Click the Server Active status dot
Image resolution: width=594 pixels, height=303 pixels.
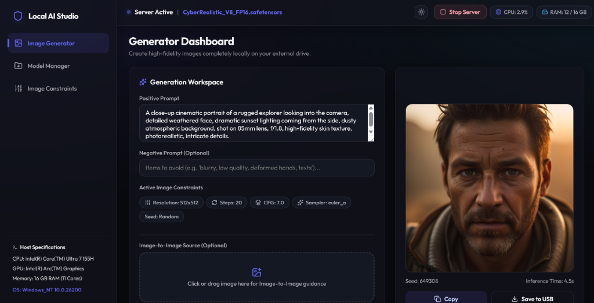(129, 12)
